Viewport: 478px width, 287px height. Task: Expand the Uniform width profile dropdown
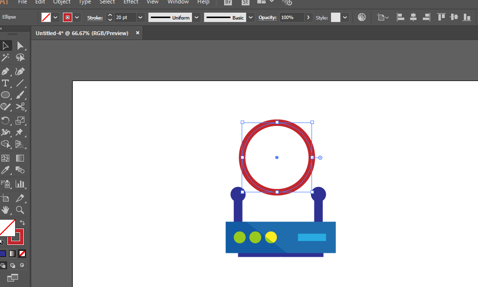click(196, 18)
